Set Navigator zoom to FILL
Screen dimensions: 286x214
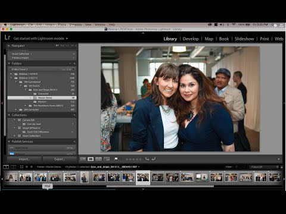click(x=63, y=46)
